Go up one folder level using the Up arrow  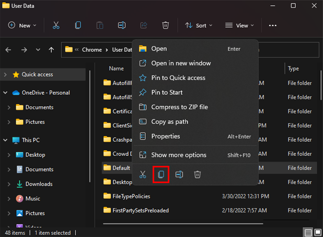tap(51, 50)
